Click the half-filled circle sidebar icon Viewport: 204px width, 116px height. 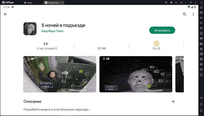coord(201,64)
